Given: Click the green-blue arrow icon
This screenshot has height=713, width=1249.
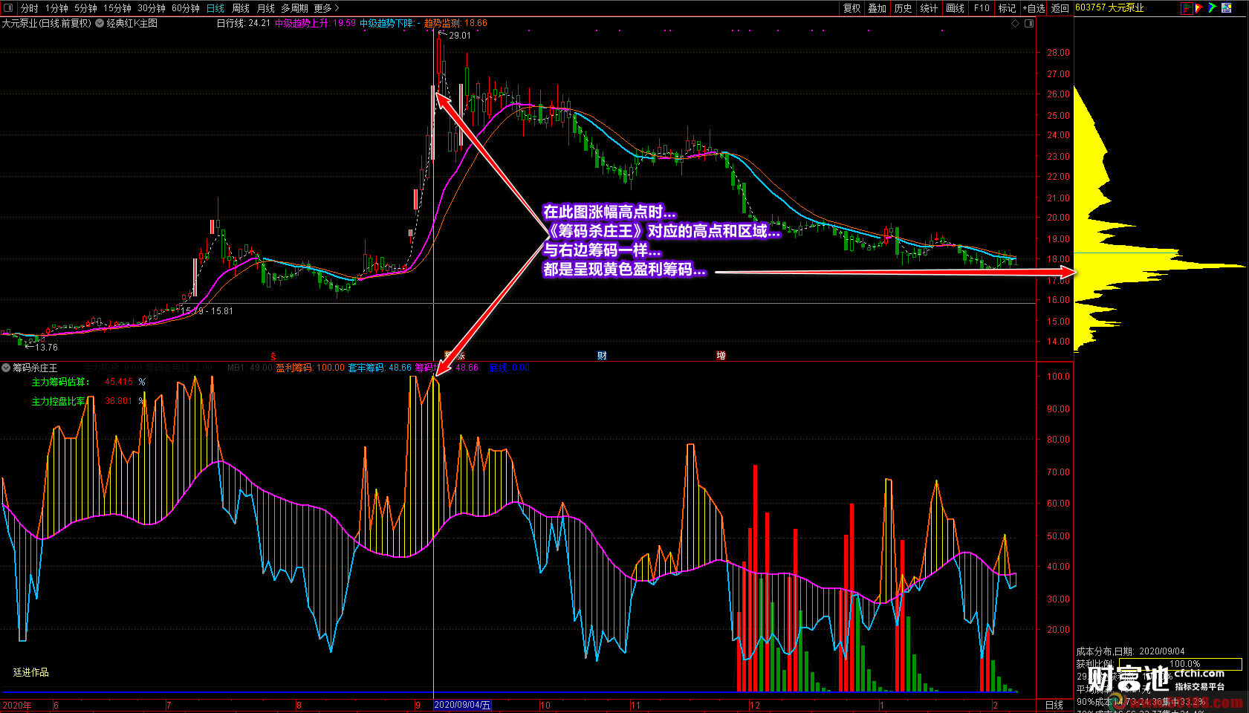Looking at the screenshot, I should [x=1213, y=8].
